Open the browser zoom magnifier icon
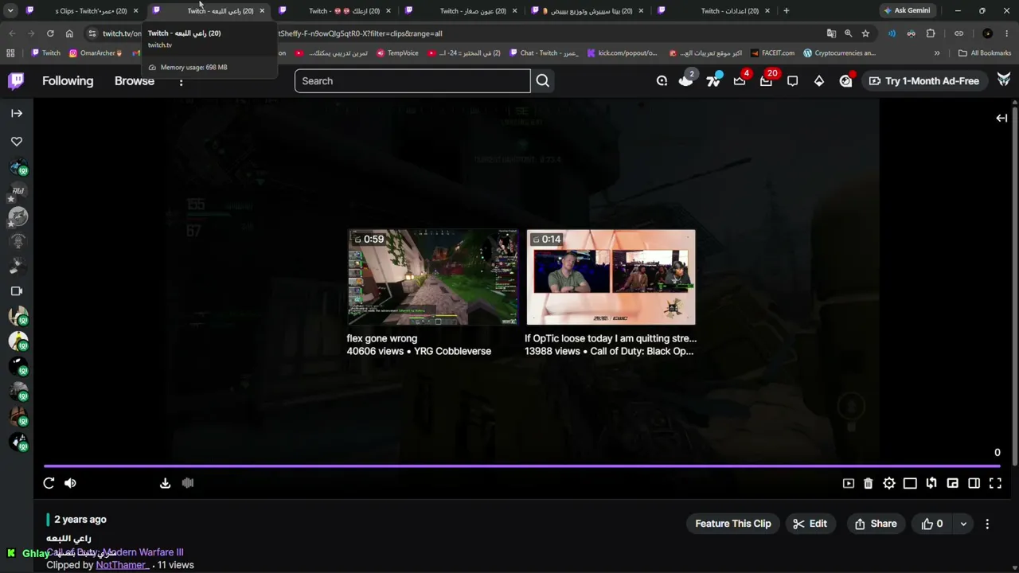 tap(848, 33)
